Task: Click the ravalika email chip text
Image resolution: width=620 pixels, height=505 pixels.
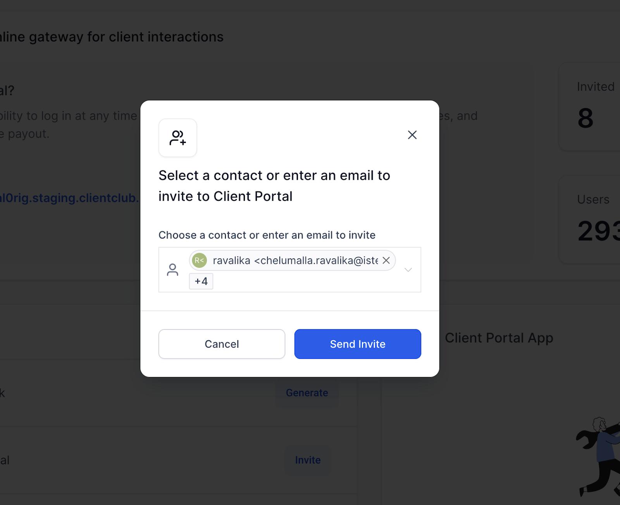Action: 295,260
